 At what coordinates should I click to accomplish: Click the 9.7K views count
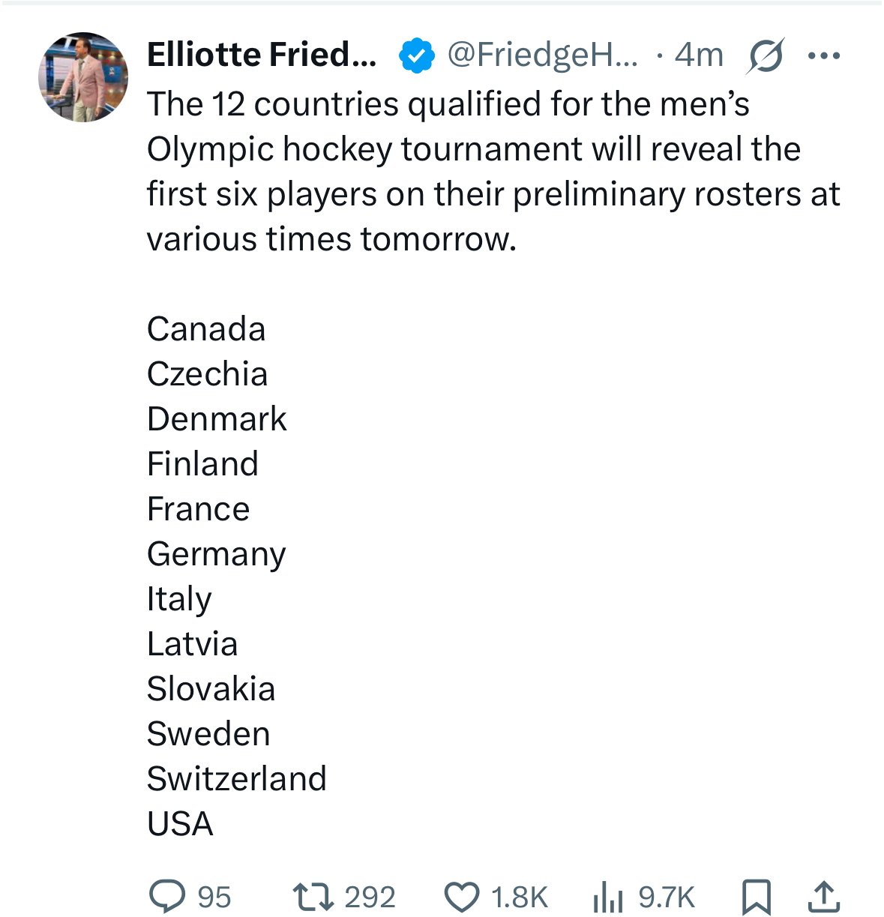[667, 897]
